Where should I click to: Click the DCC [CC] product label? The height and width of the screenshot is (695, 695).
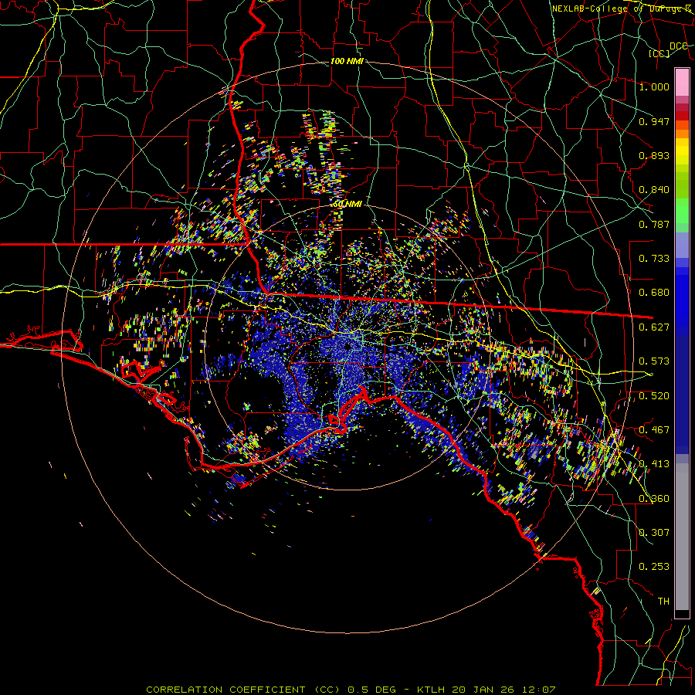coord(669,49)
